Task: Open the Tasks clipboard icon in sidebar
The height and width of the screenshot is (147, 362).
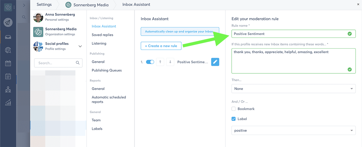Action: point(8,76)
